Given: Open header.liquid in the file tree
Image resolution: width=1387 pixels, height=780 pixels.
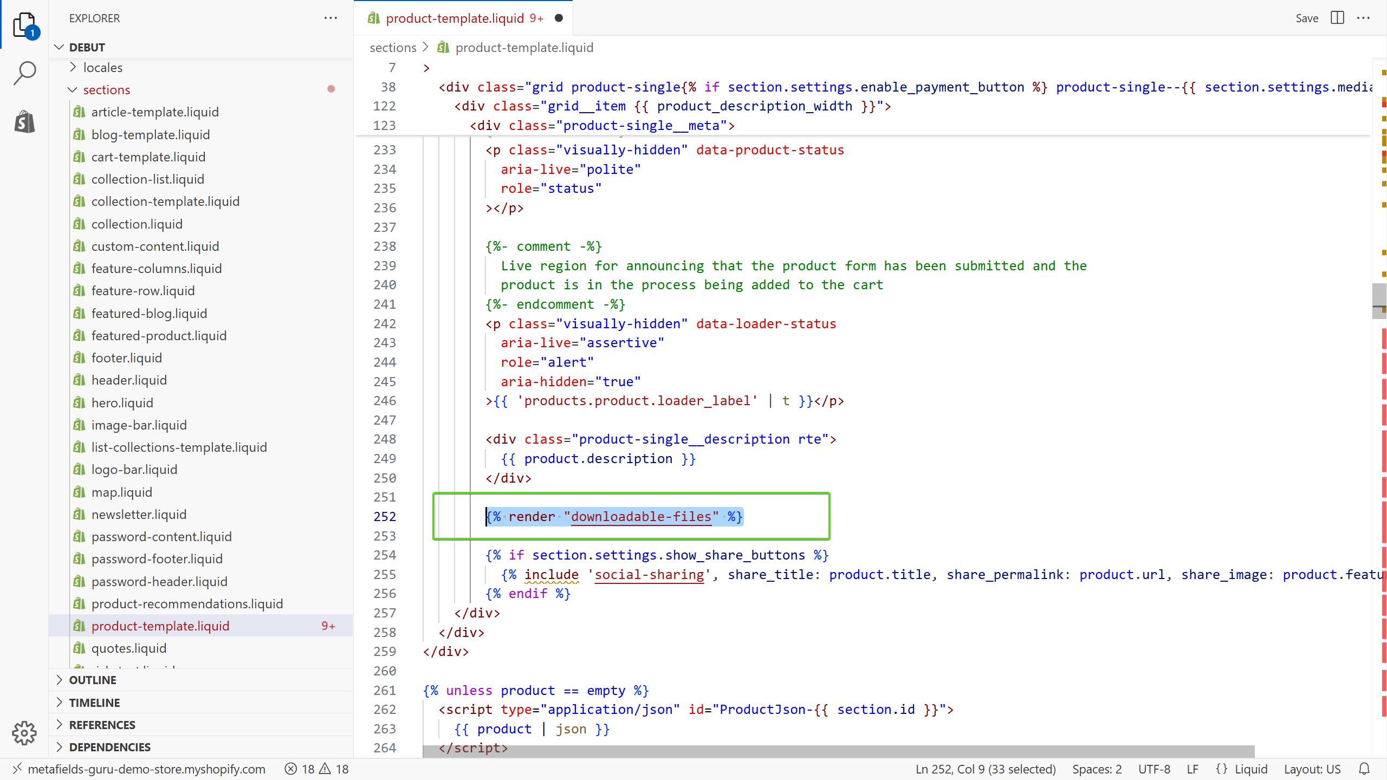Looking at the screenshot, I should (129, 380).
